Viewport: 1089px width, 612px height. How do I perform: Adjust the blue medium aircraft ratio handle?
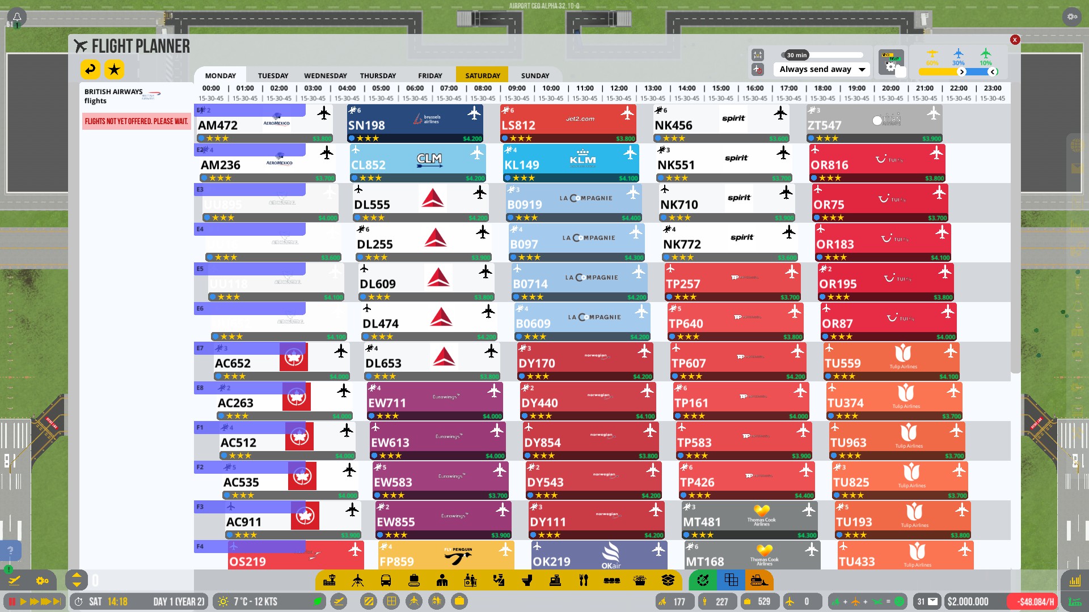pos(993,72)
